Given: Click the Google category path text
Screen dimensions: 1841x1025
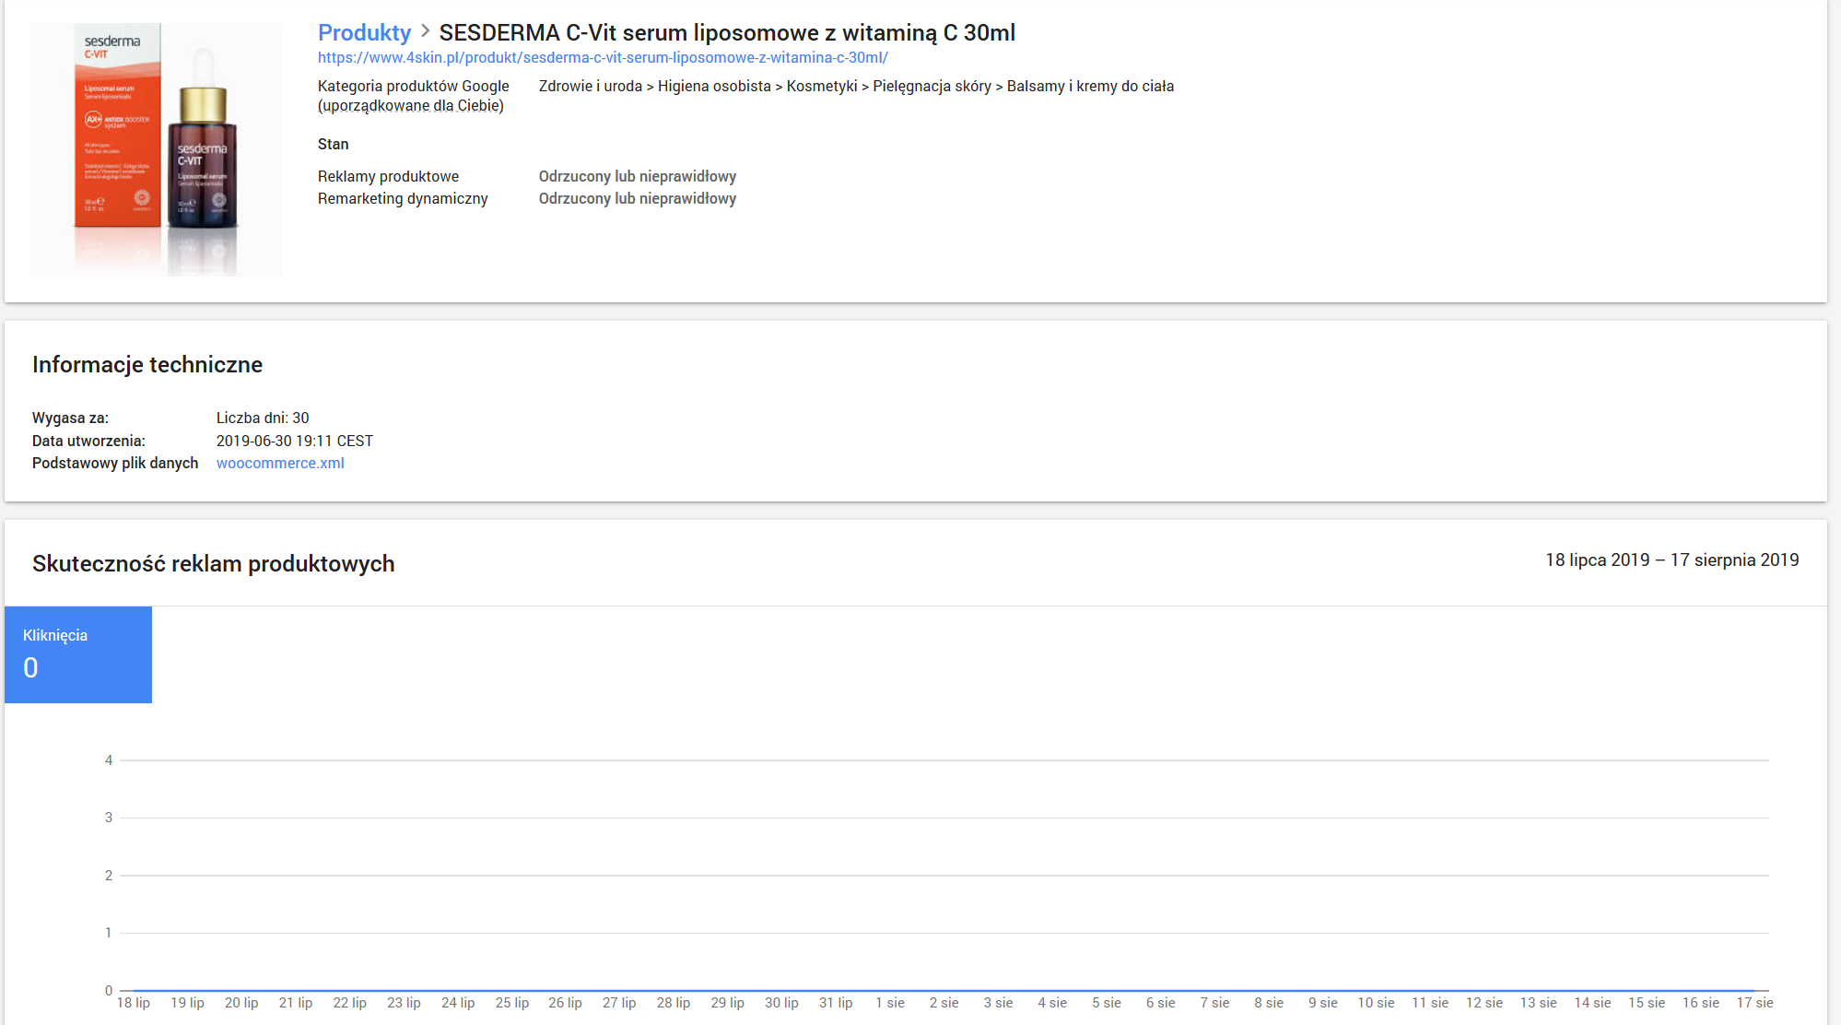Looking at the screenshot, I should coord(856,86).
